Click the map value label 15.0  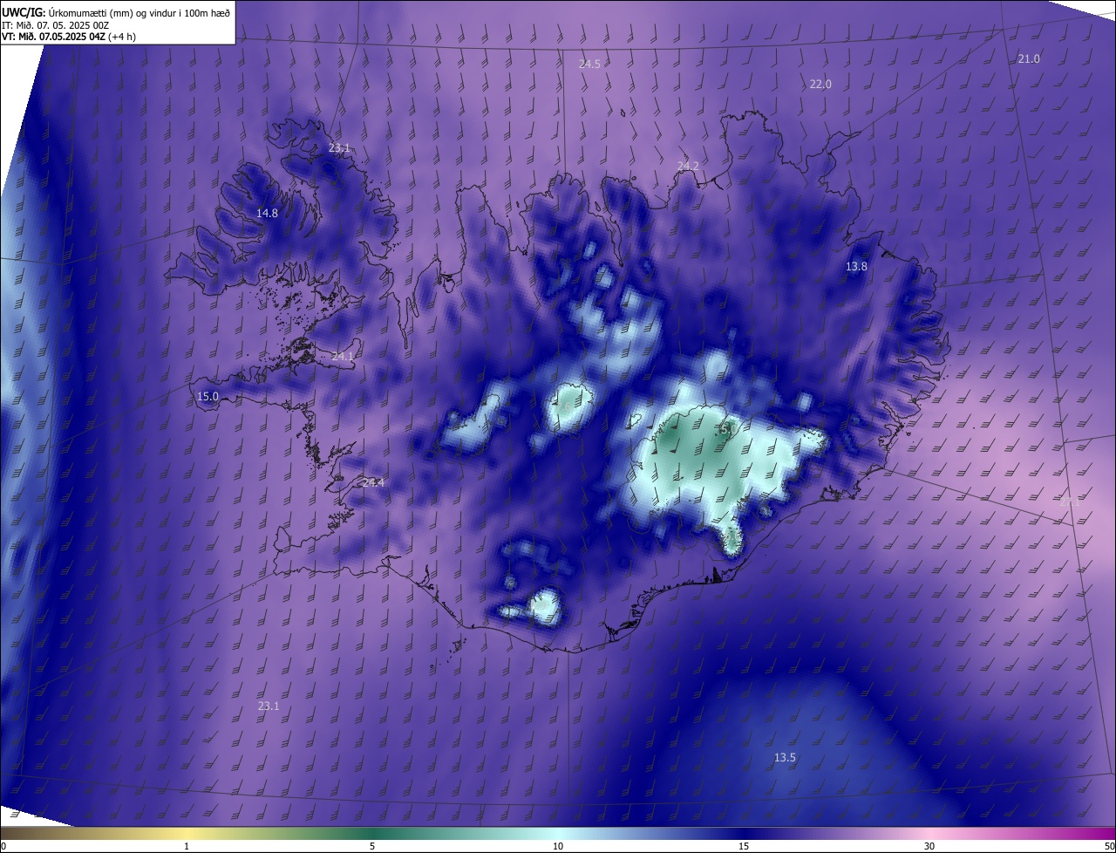(208, 396)
